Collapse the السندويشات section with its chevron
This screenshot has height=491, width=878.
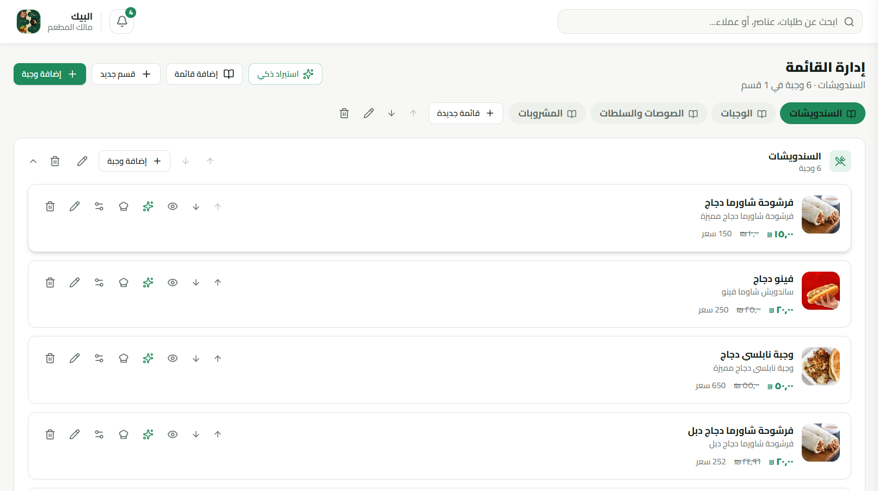click(x=33, y=161)
